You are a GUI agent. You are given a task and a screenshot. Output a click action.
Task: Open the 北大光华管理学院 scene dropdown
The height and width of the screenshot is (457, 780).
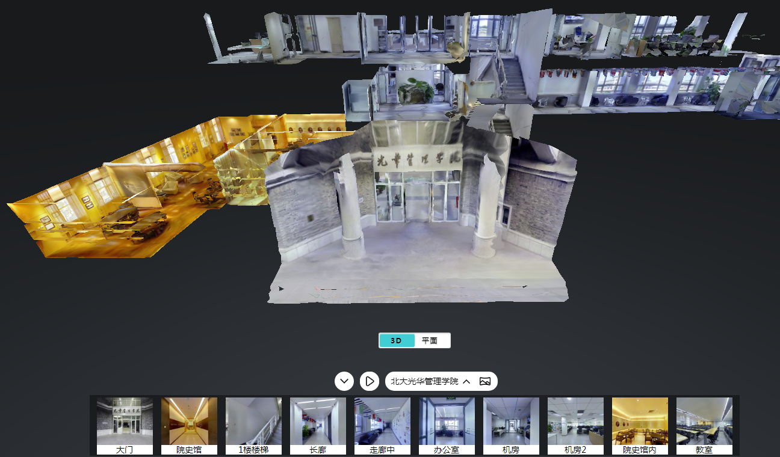(430, 381)
